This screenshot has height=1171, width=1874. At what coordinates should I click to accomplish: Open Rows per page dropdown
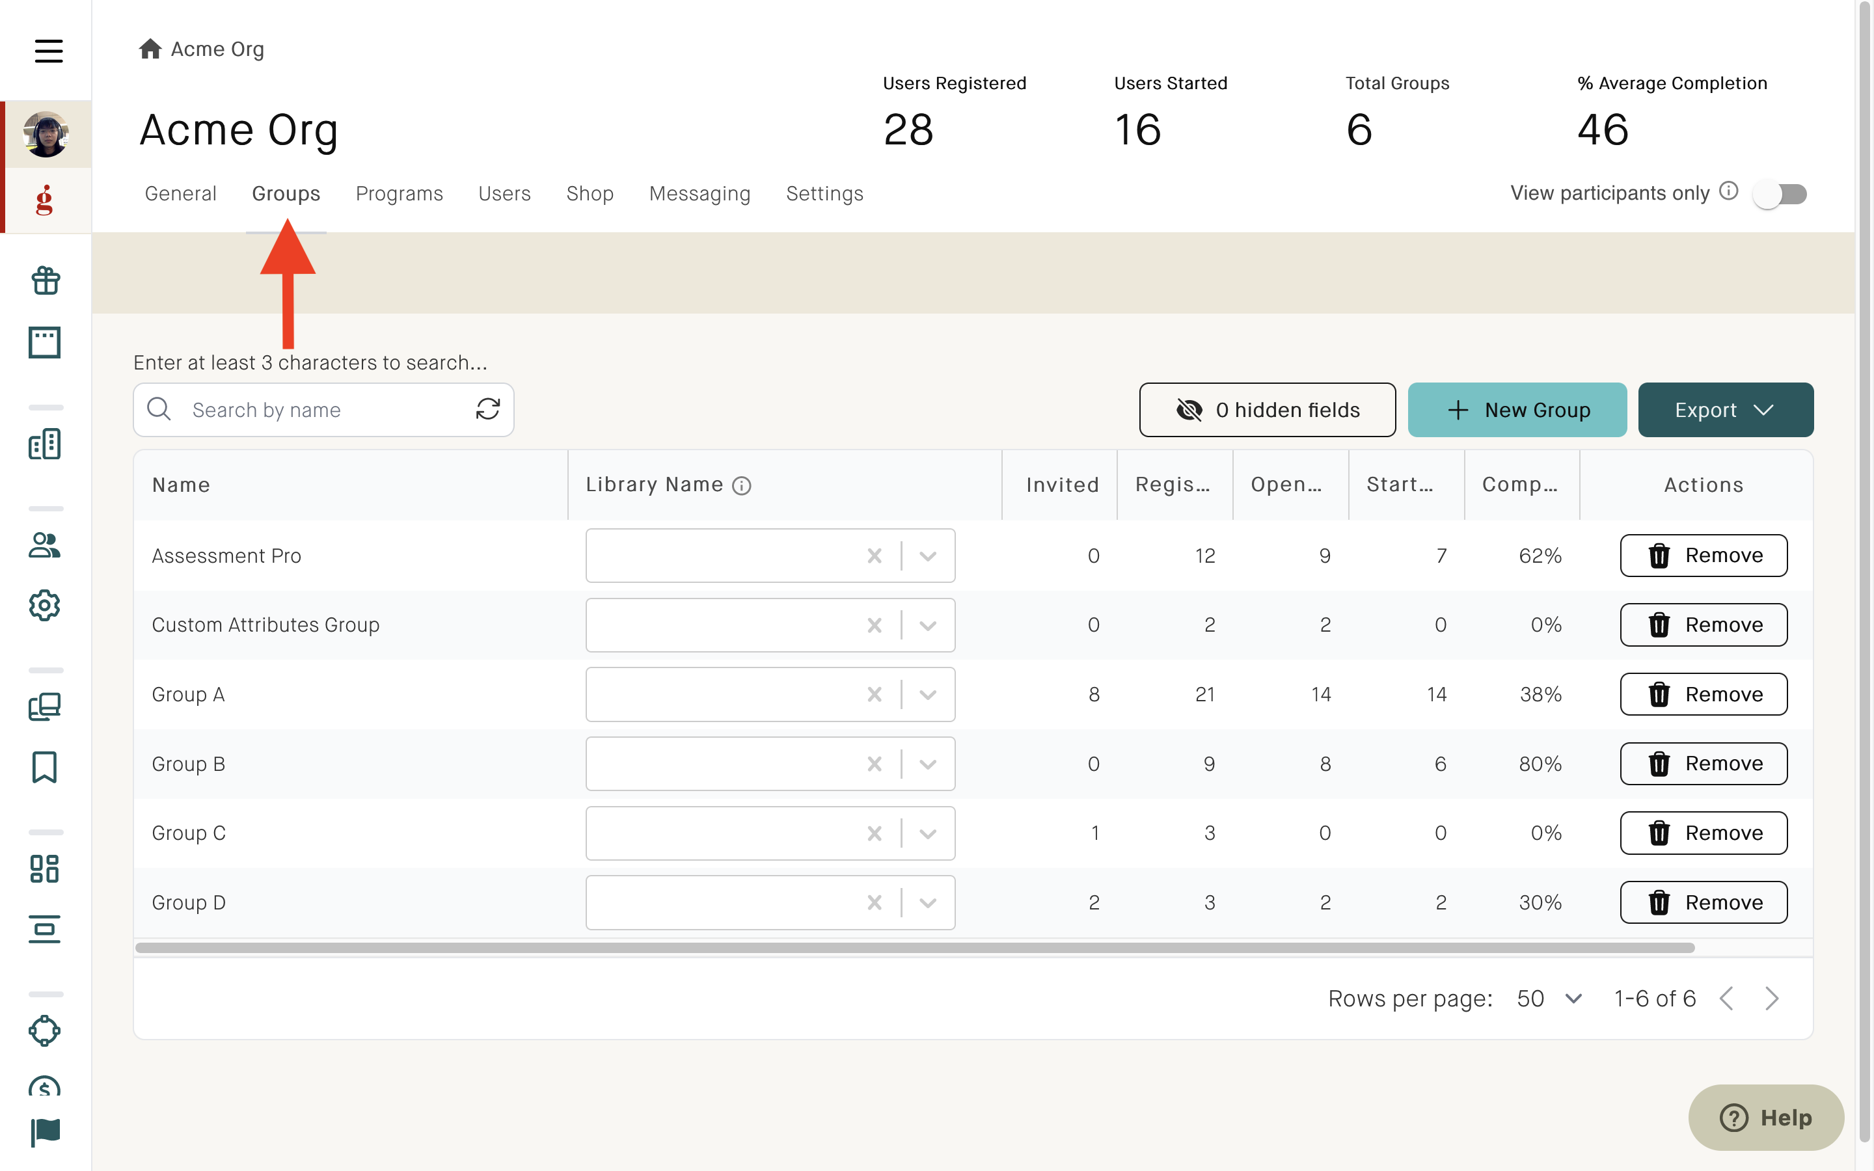tap(1549, 999)
